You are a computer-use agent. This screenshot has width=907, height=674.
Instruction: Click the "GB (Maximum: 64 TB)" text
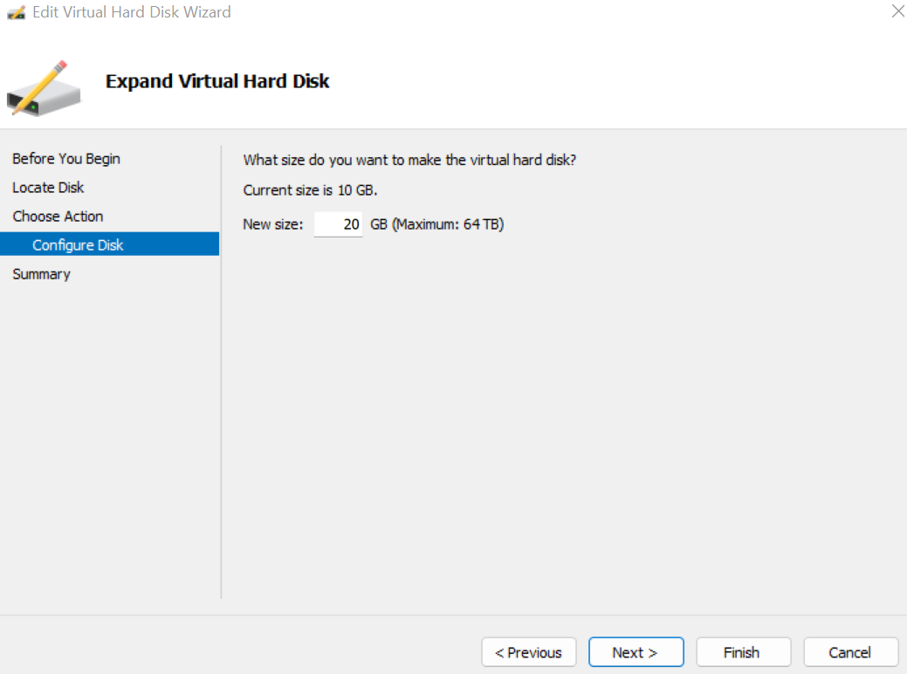tap(437, 224)
